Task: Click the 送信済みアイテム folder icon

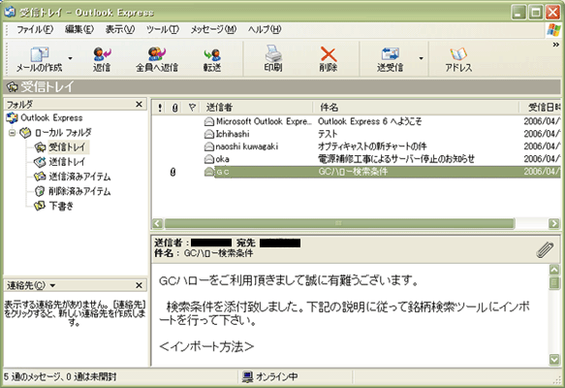Action: (x=40, y=177)
